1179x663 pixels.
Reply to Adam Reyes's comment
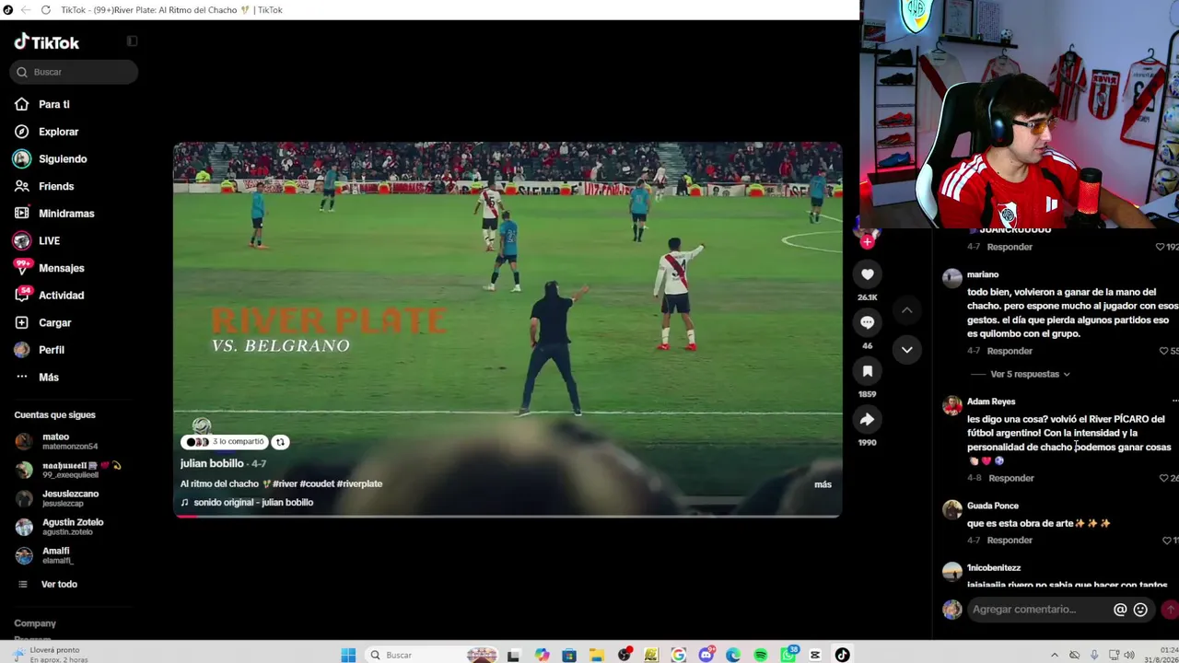click(1011, 478)
